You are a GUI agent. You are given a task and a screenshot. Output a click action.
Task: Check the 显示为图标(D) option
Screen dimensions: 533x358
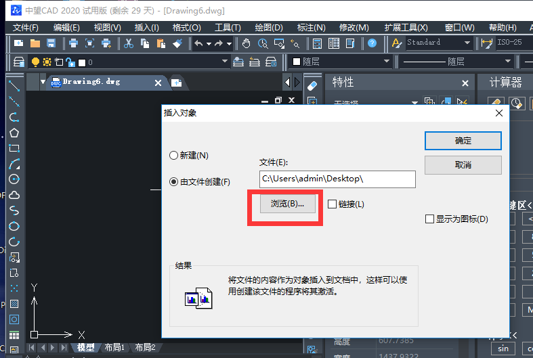coord(429,219)
